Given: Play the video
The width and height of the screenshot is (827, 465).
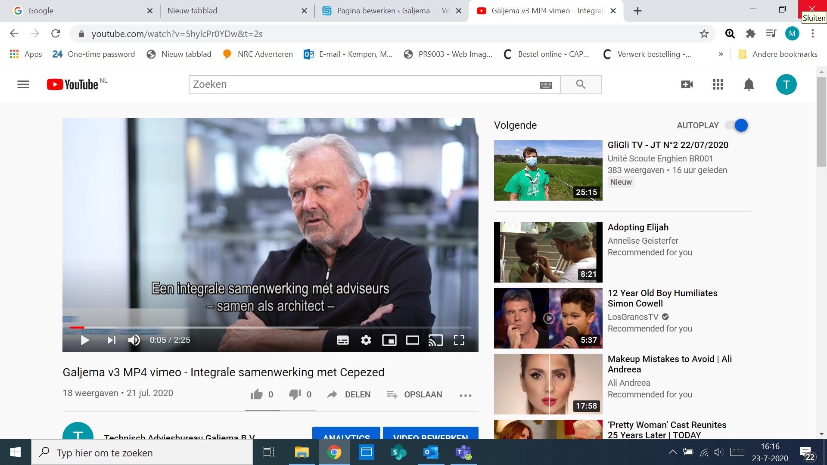Looking at the screenshot, I should coord(85,340).
